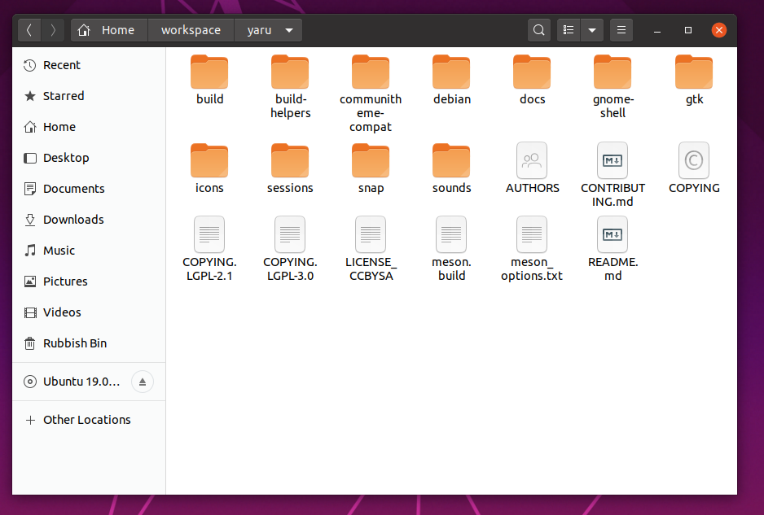Go forward with the right arrow button
This screenshot has width=764, height=515.
coord(53,30)
